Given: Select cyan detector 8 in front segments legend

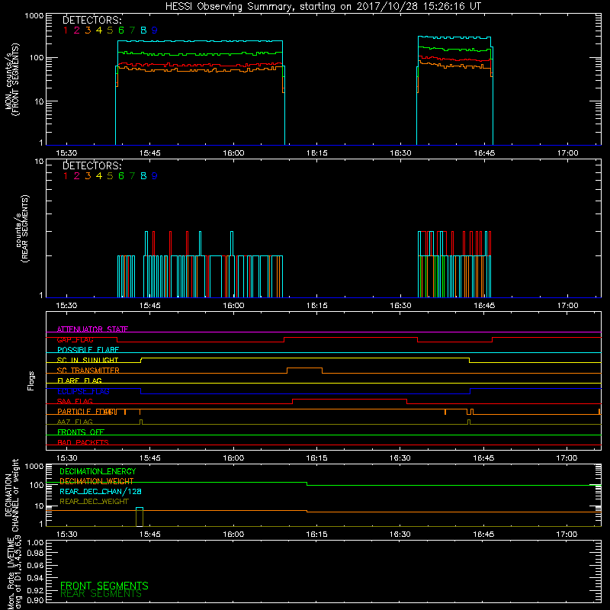Looking at the screenshot, I should point(143,30).
